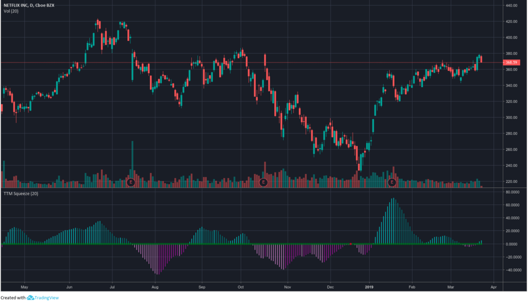This screenshot has width=528, height=302.
Task: Click the July earnings E marker
Action: click(130, 182)
